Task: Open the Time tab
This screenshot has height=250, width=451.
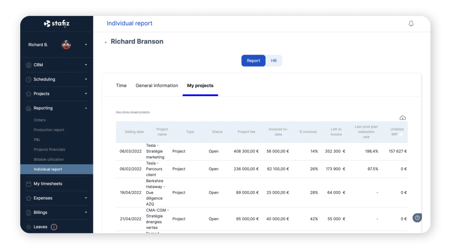Action: point(121,86)
